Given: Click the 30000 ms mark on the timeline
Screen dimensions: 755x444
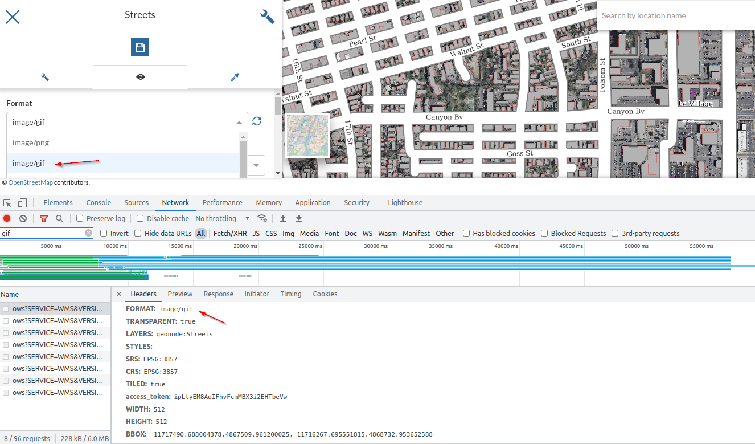Looking at the screenshot, I should point(376,246).
